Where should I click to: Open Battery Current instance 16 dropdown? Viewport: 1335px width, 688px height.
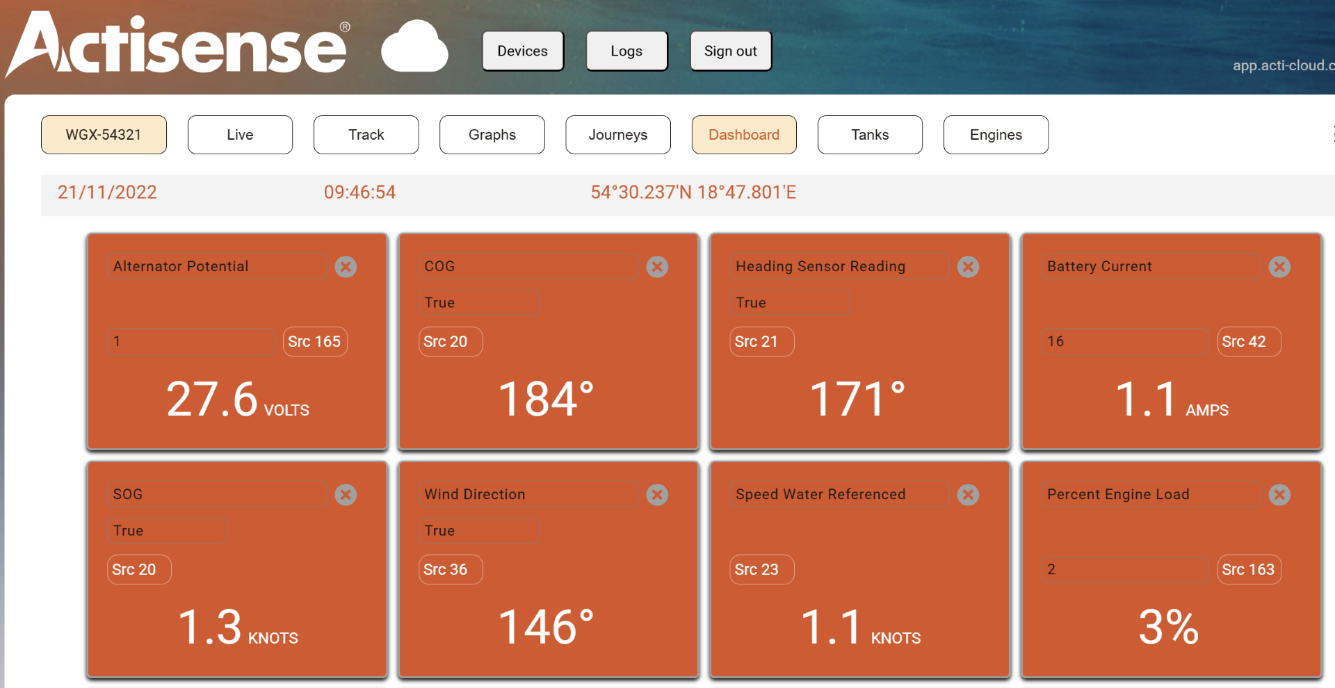1126,342
